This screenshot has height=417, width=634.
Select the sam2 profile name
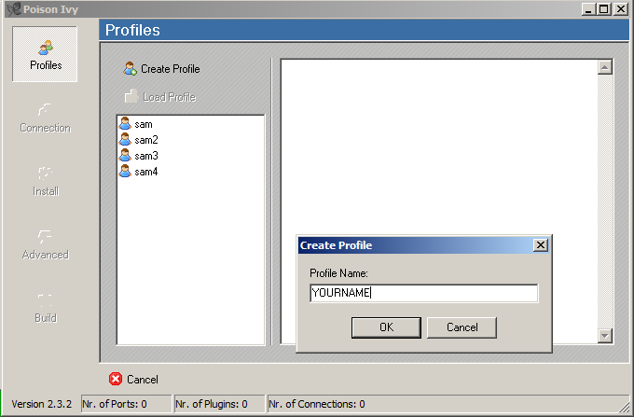pos(146,140)
